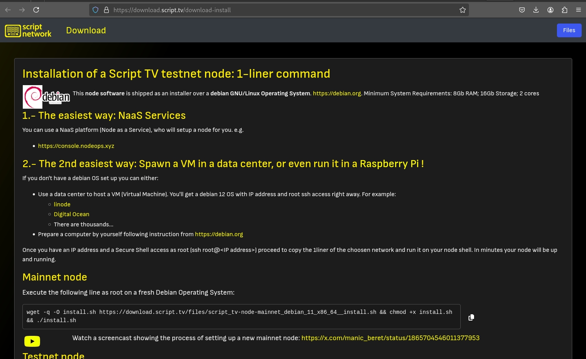Open the Digital Ocean link
This screenshot has width=586, height=359.
point(71,214)
